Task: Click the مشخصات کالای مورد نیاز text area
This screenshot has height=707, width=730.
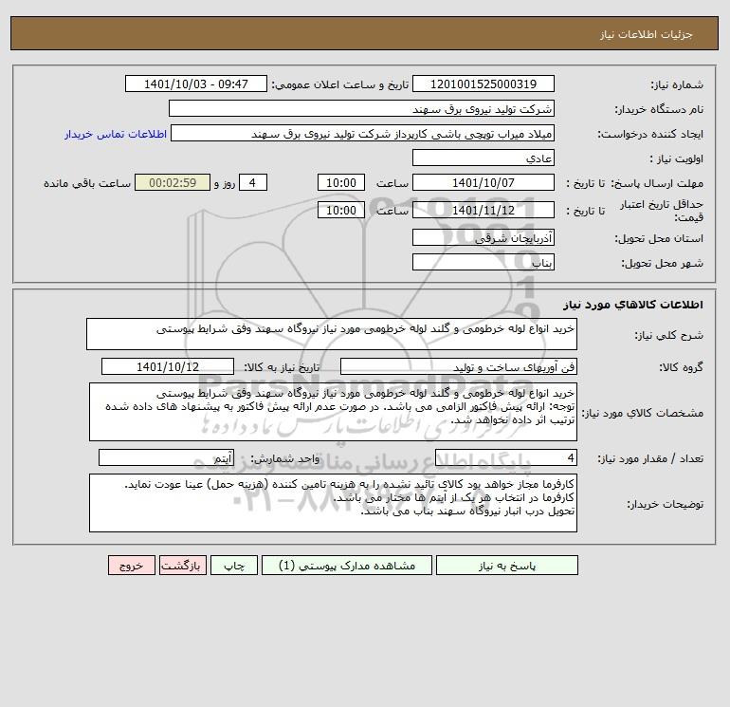Action: point(333,412)
